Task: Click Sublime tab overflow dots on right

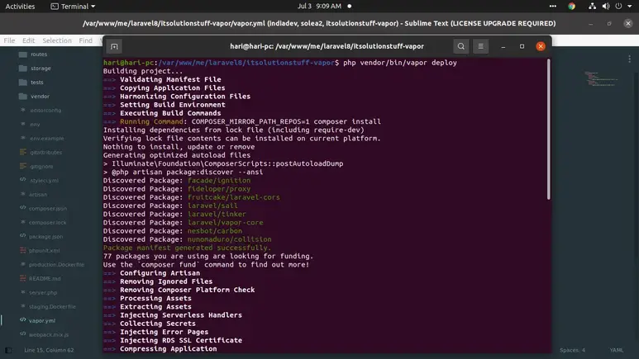Action: tap(630, 59)
